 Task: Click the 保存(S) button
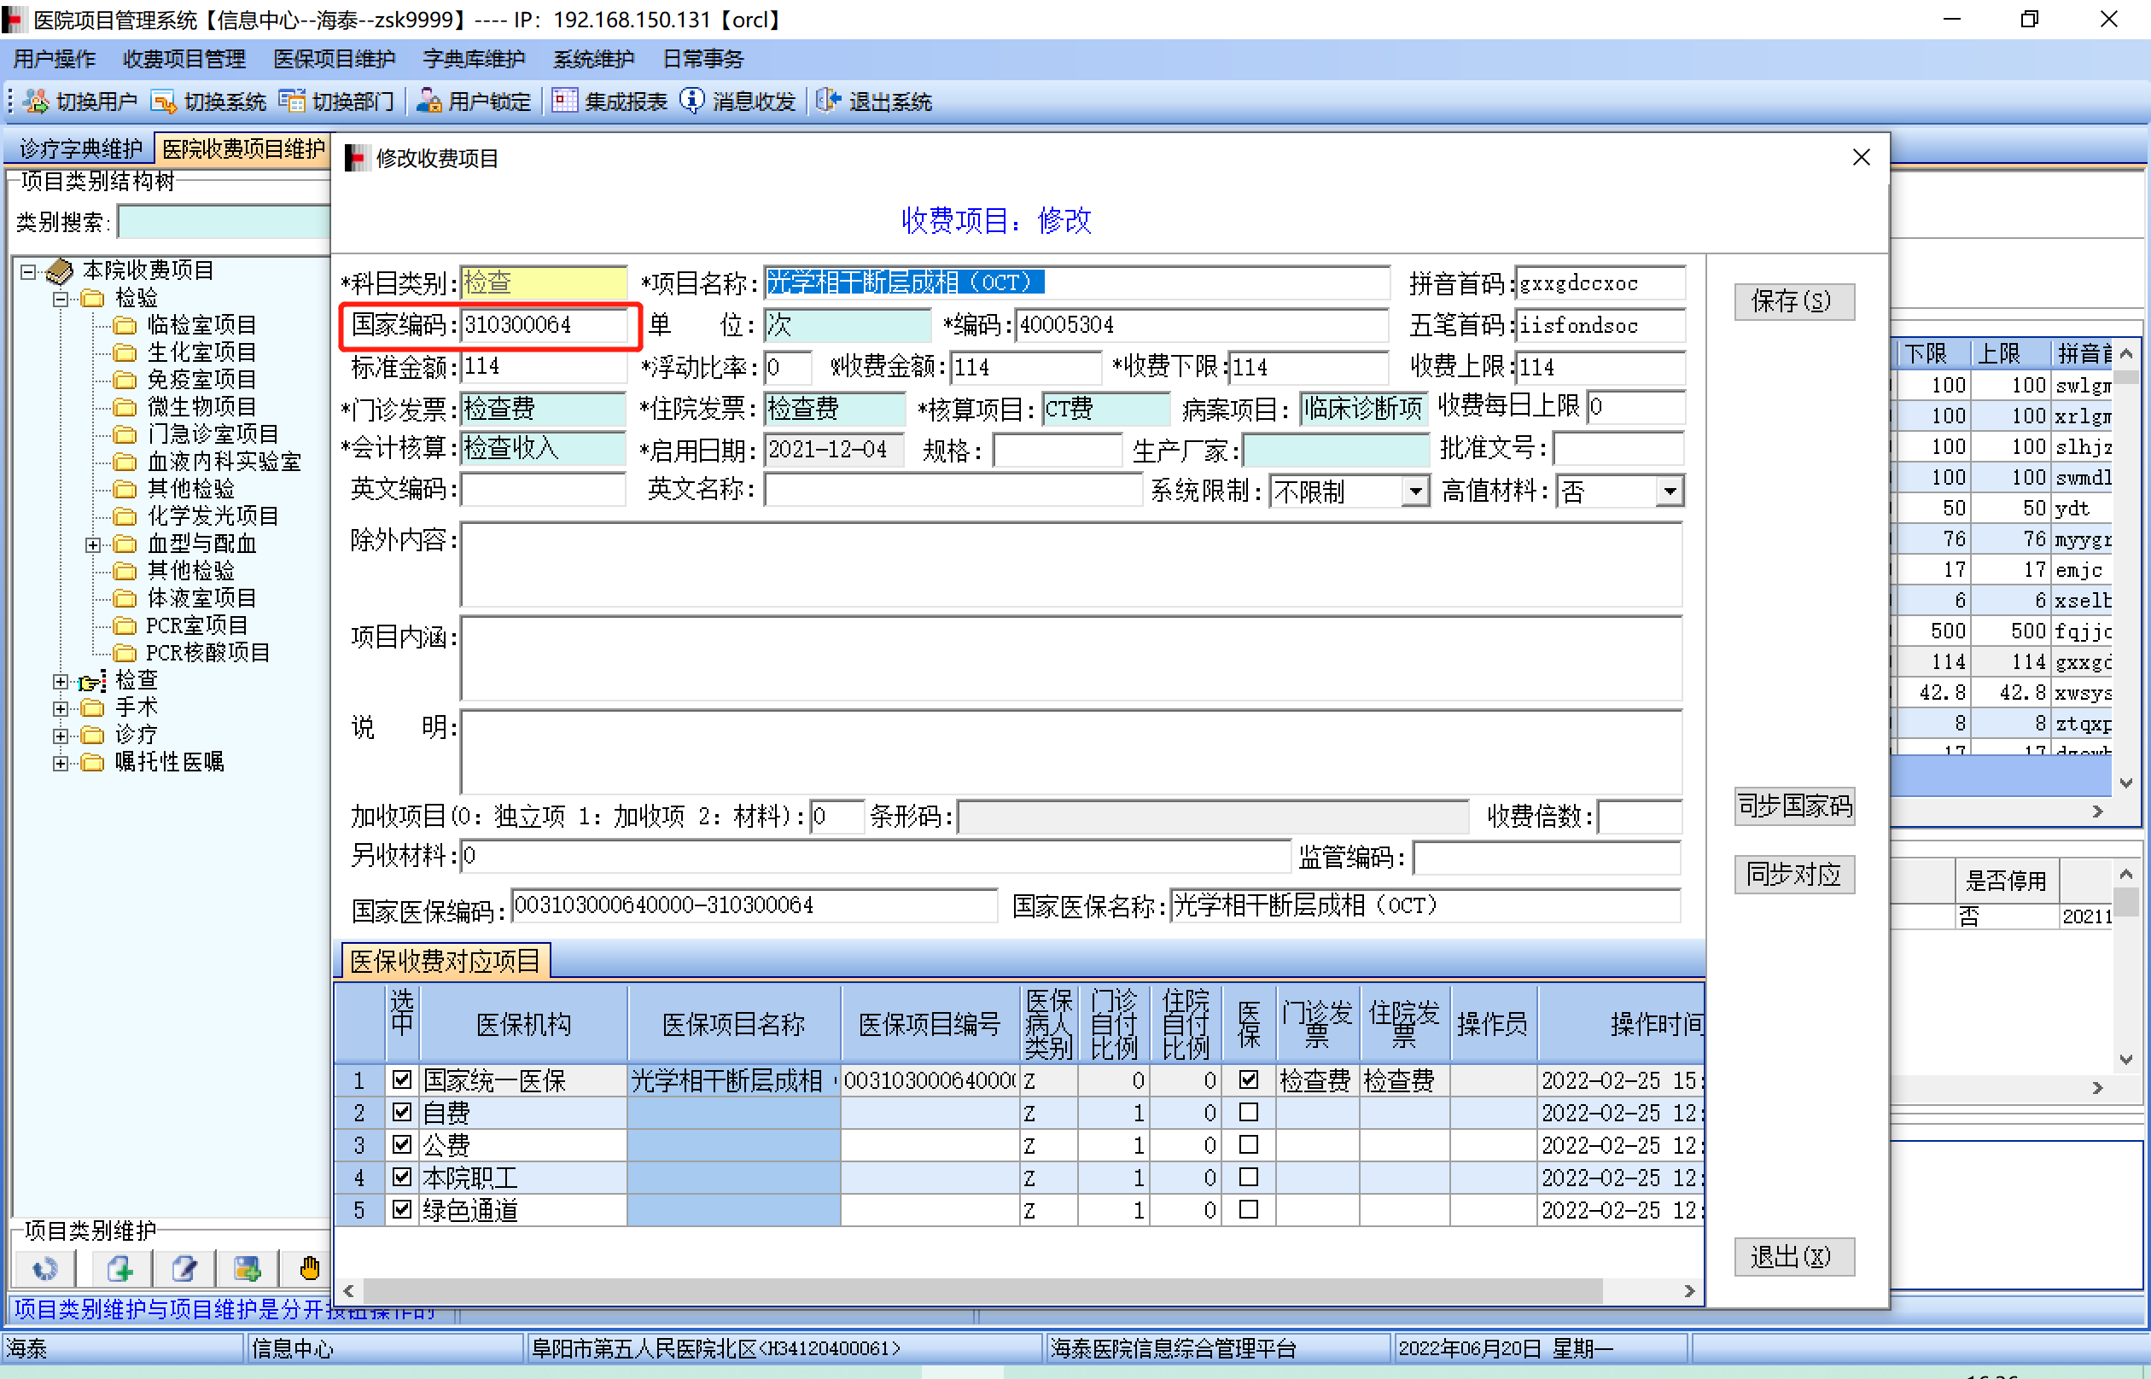click(x=1792, y=301)
